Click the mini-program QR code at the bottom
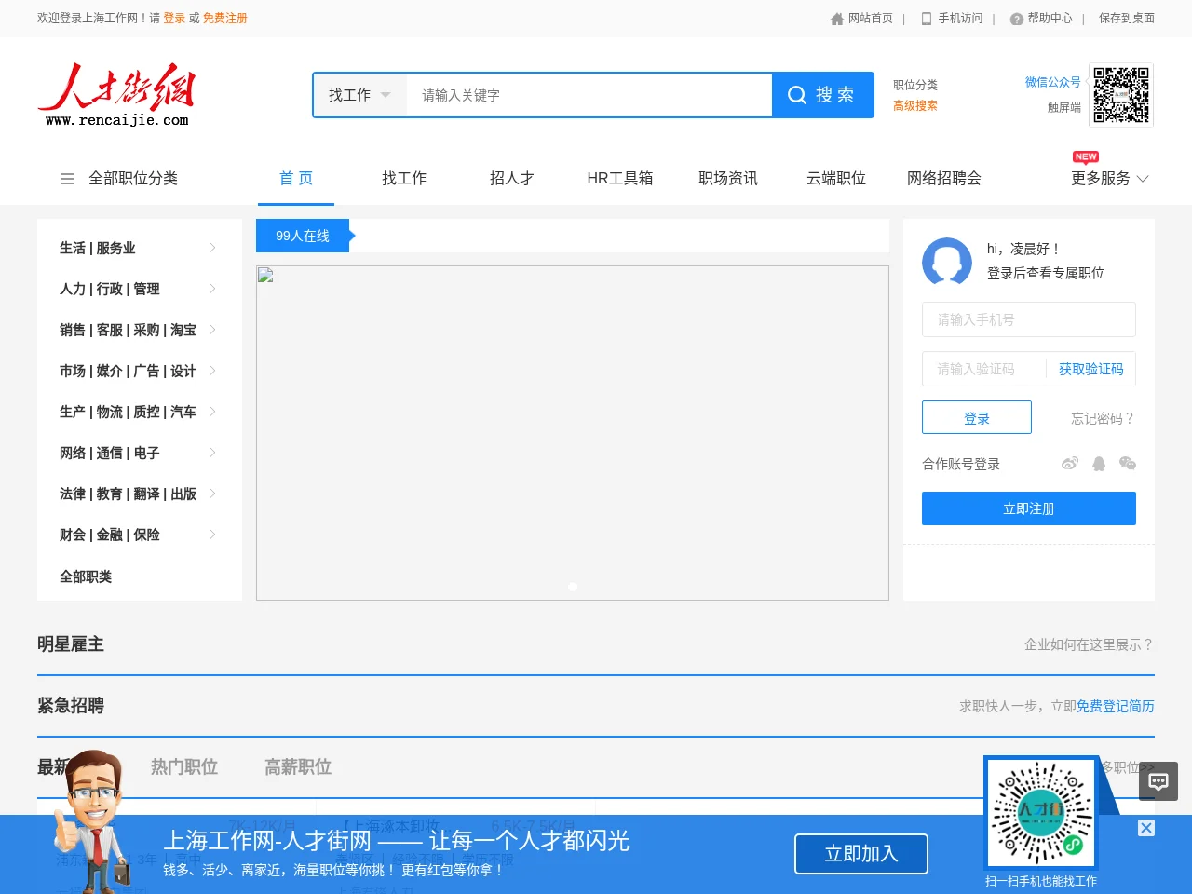This screenshot has height=894, width=1192. (x=1040, y=813)
